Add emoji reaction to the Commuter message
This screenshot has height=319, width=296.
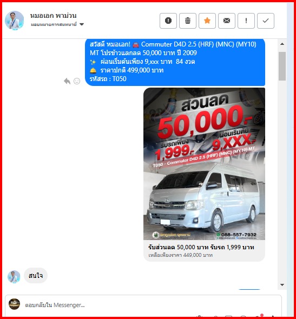(77, 81)
